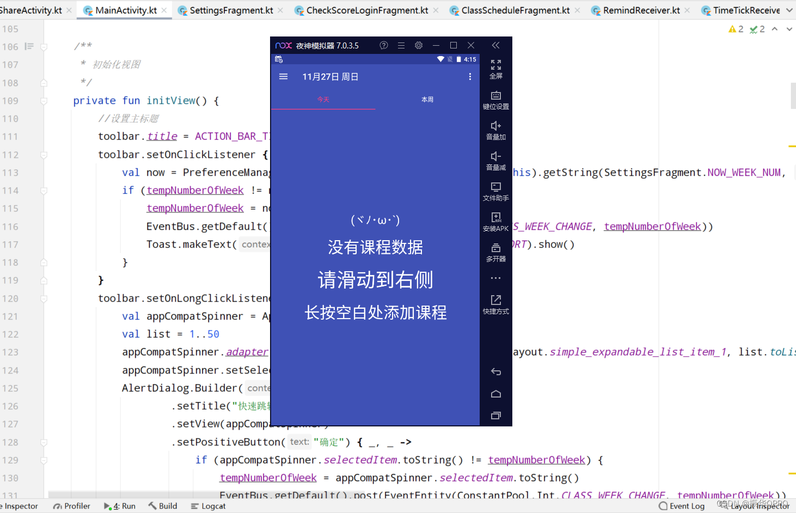Open the Layout Inspector tool window
Image resolution: width=796 pixels, height=513 pixels.
coord(754,506)
